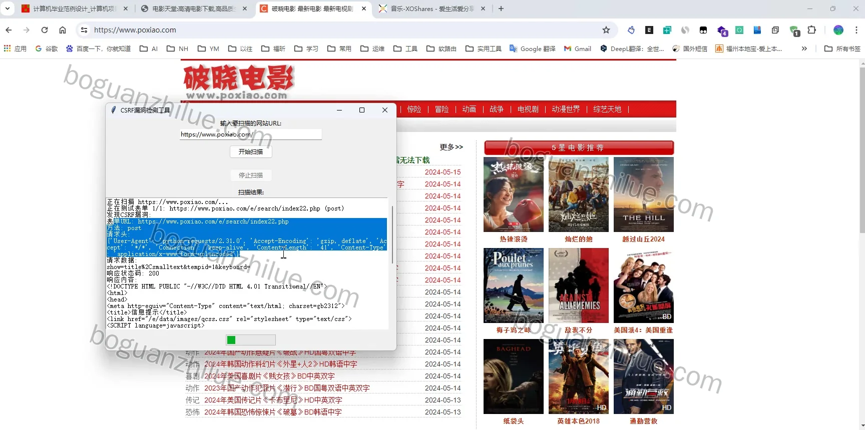This screenshot has width=865, height=430.
Task: Open the 应用 apps shortcut
Action: point(15,48)
